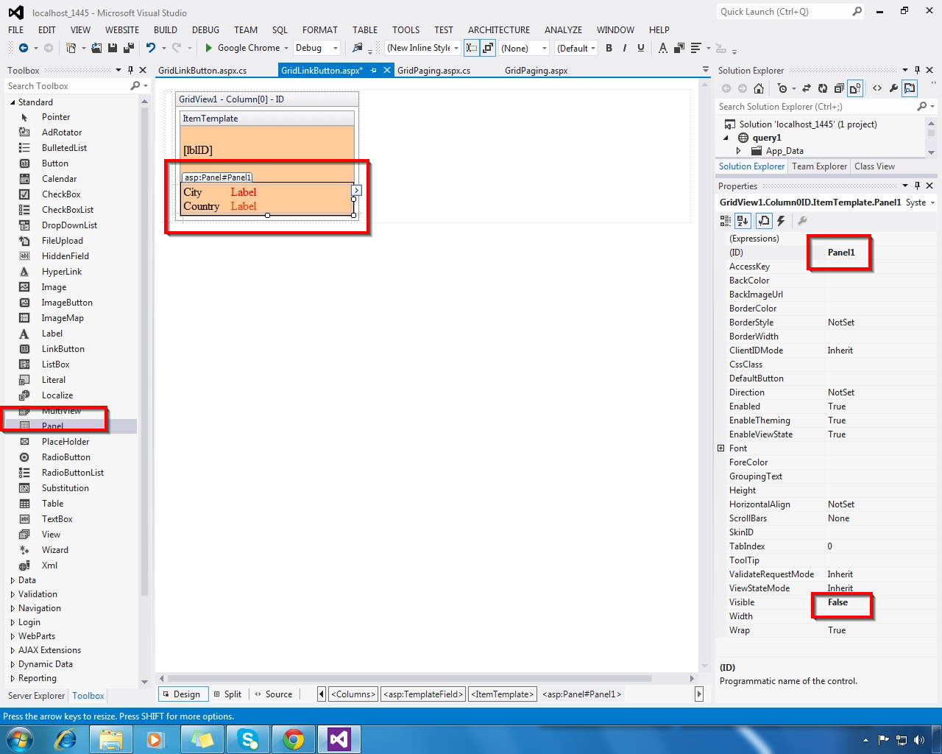Click the Save icon in the toolbar
The image size is (942, 754).
pyautogui.click(x=112, y=47)
